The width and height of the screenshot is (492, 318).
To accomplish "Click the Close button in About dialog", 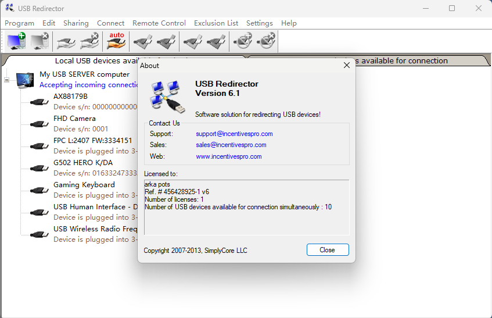I will pyautogui.click(x=328, y=250).
